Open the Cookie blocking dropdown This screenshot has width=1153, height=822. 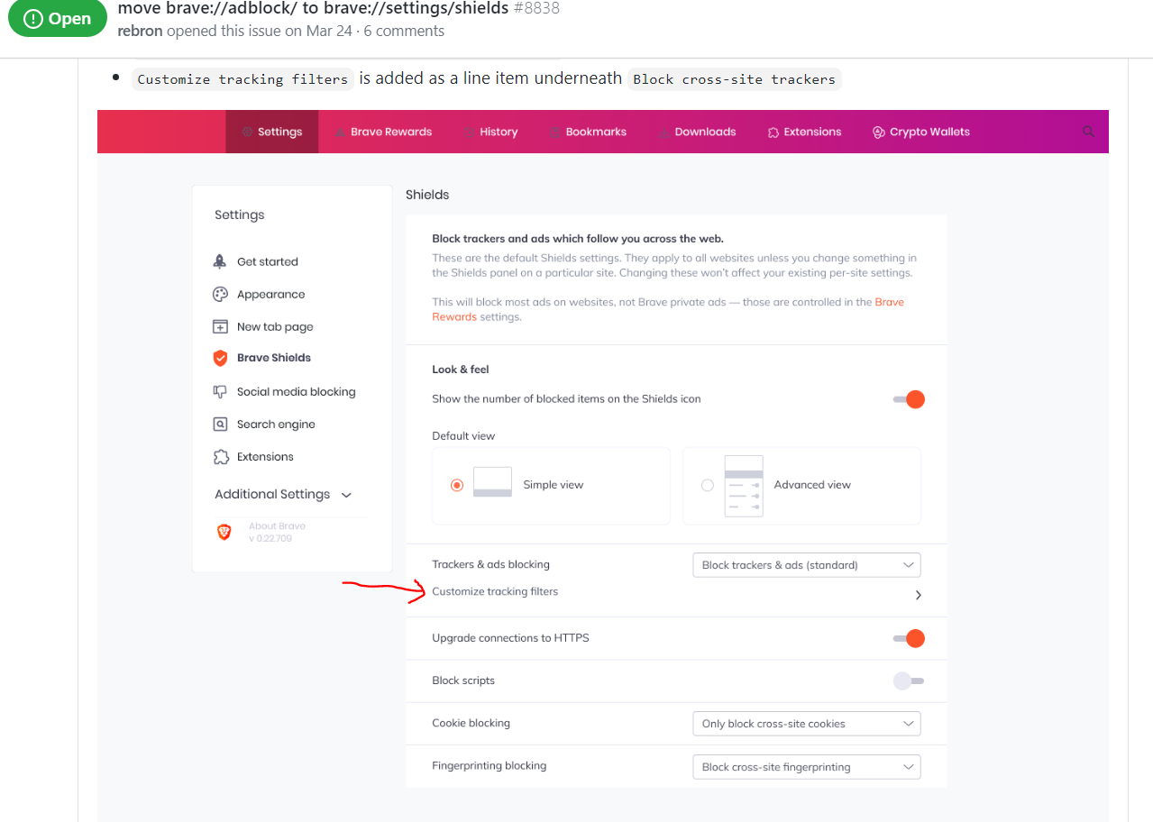(805, 724)
